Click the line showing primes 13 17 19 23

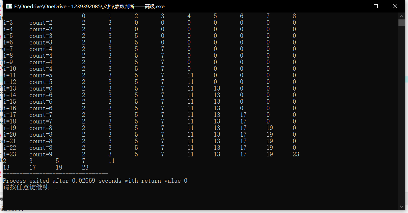coord(46,167)
